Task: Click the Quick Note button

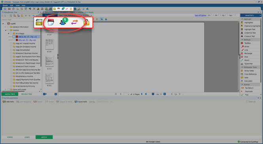Action: click(x=81, y=102)
